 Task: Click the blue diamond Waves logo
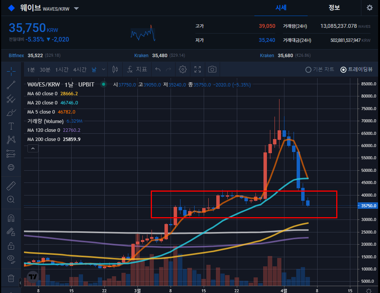click(11, 8)
